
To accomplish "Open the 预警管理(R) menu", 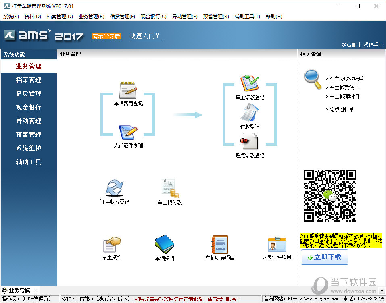I will point(216,17).
